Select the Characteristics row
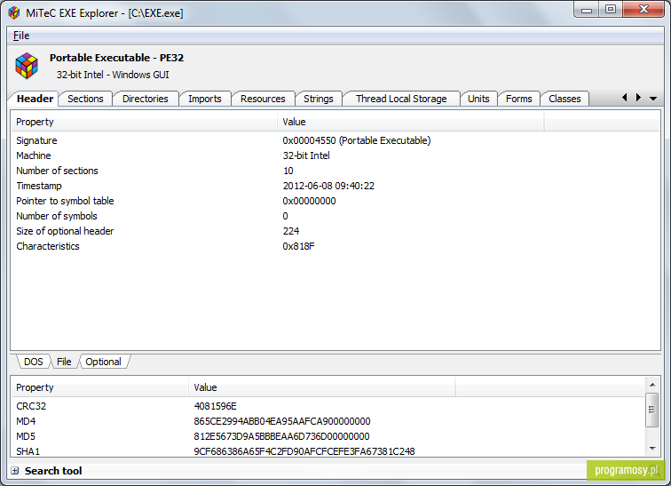The width and height of the screenshot is (671, 486). tap(335, 246)
